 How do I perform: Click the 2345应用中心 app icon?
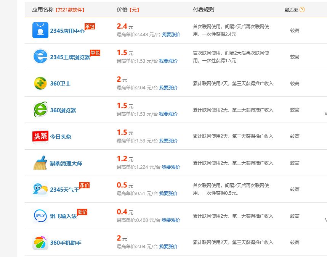[40, 30]
